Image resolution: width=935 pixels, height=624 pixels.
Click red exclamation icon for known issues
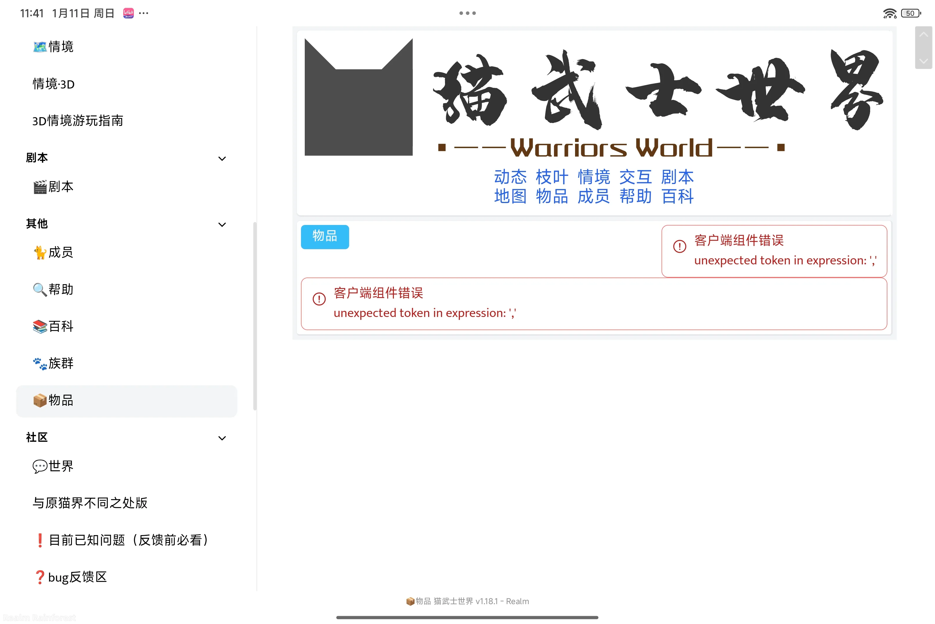coord(40,540)
